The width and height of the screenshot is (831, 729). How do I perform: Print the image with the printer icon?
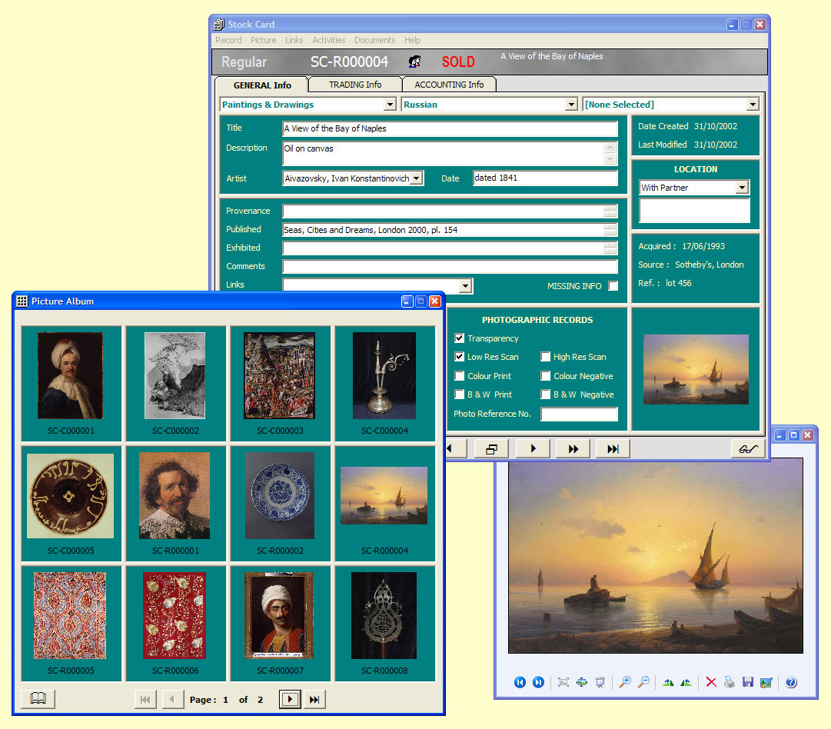[730, 682]
